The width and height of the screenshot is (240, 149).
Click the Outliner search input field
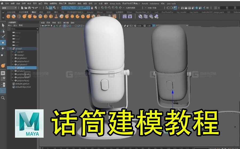coord(23,29)
